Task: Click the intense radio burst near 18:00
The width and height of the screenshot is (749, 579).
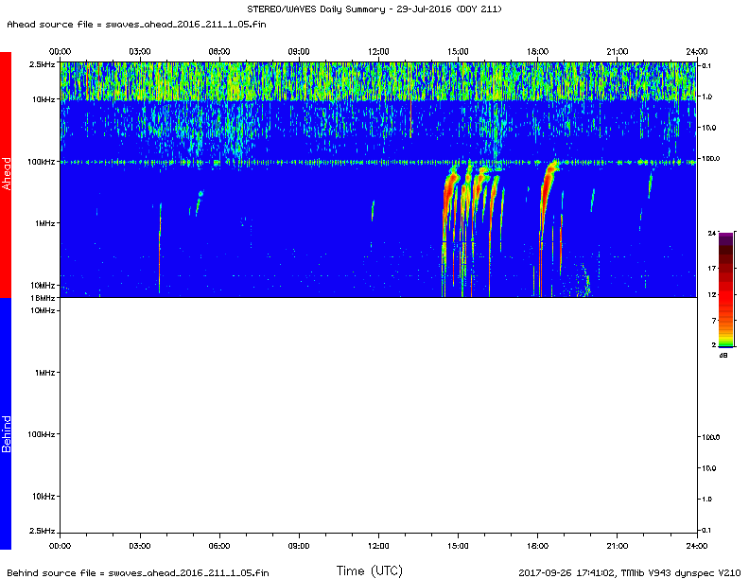Action: [x=548, y=182]
